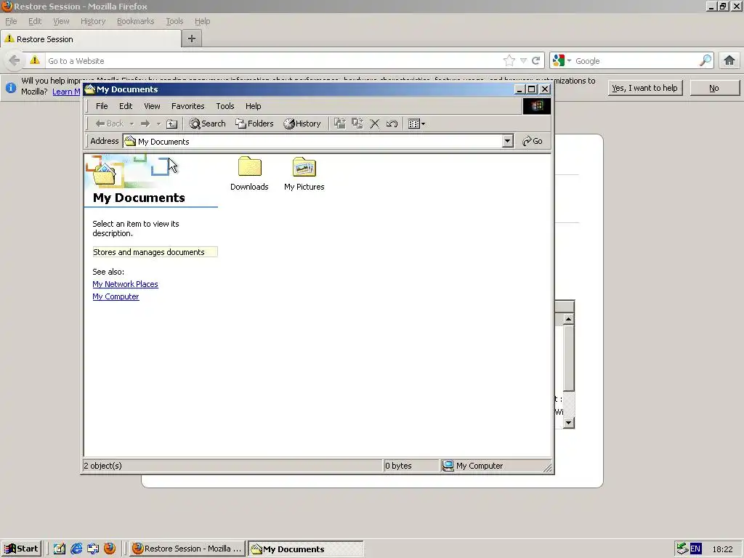Image resolution: width=744 pixels, height=558 pixels.
Task: Follow the My Network Places link
Action: (125, 284)
